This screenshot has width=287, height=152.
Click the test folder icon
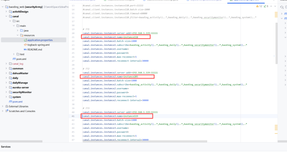click(18, 54)
